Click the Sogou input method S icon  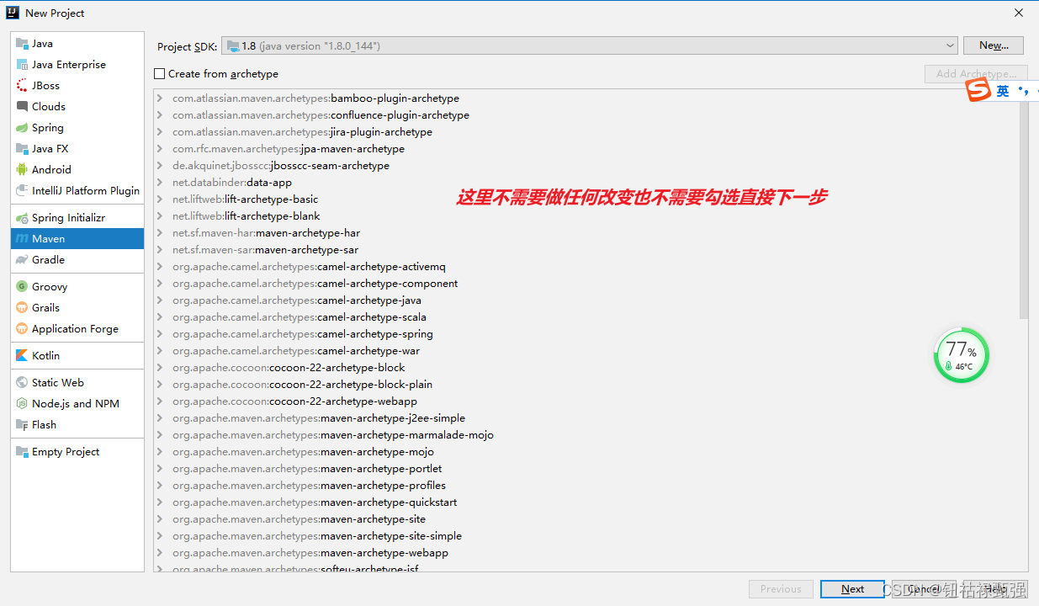978,91
